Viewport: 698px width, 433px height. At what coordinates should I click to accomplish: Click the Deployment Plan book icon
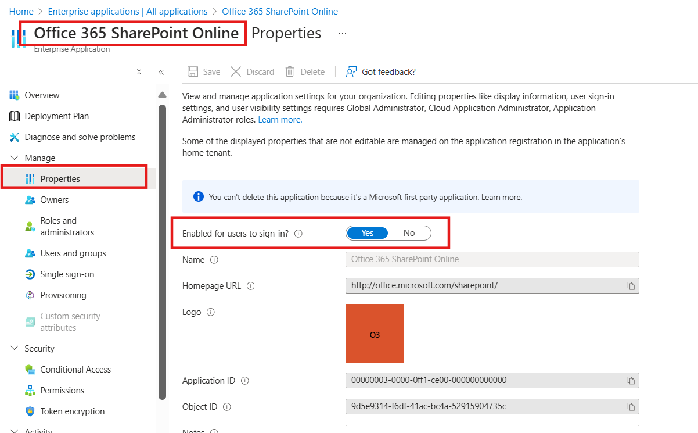[x=15, y=116]
